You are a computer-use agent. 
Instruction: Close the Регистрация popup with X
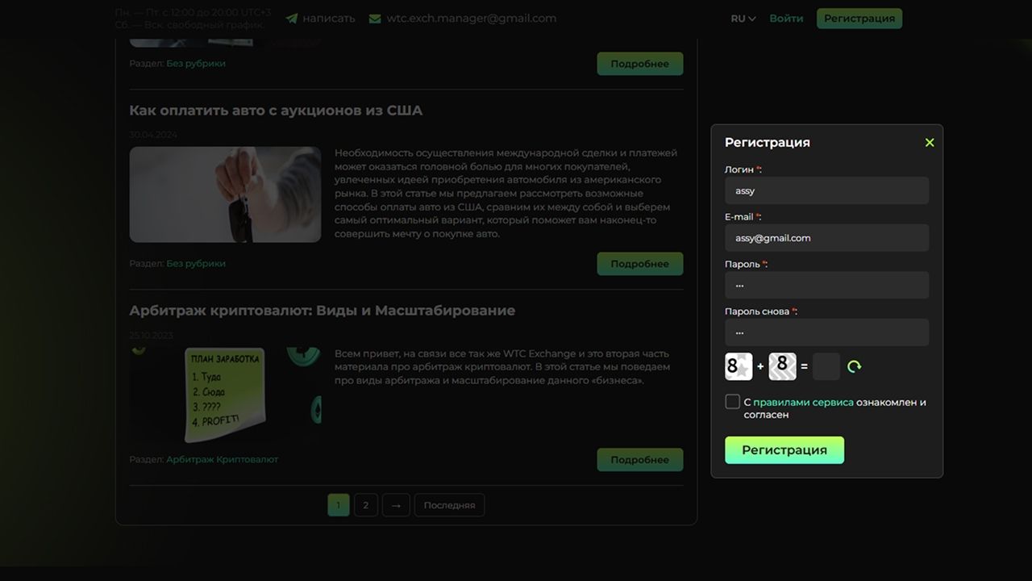930,143
